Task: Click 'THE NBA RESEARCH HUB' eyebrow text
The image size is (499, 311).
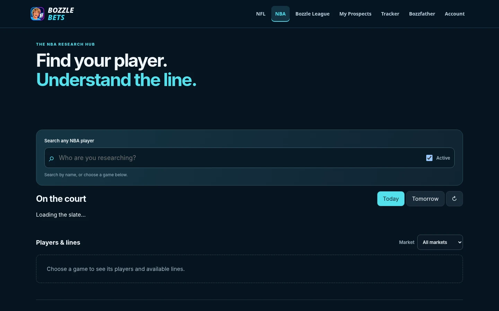Action: click(x=65, y=44)
